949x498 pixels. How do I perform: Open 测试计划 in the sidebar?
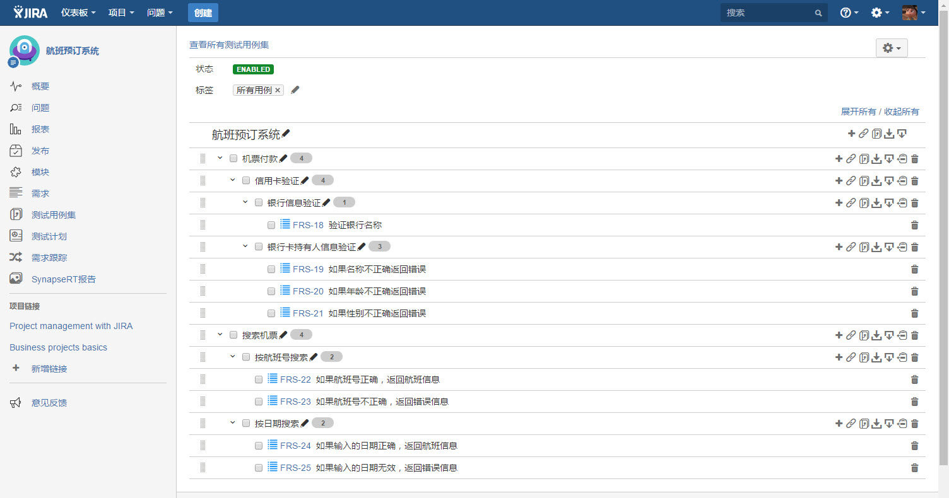[49, 236]
